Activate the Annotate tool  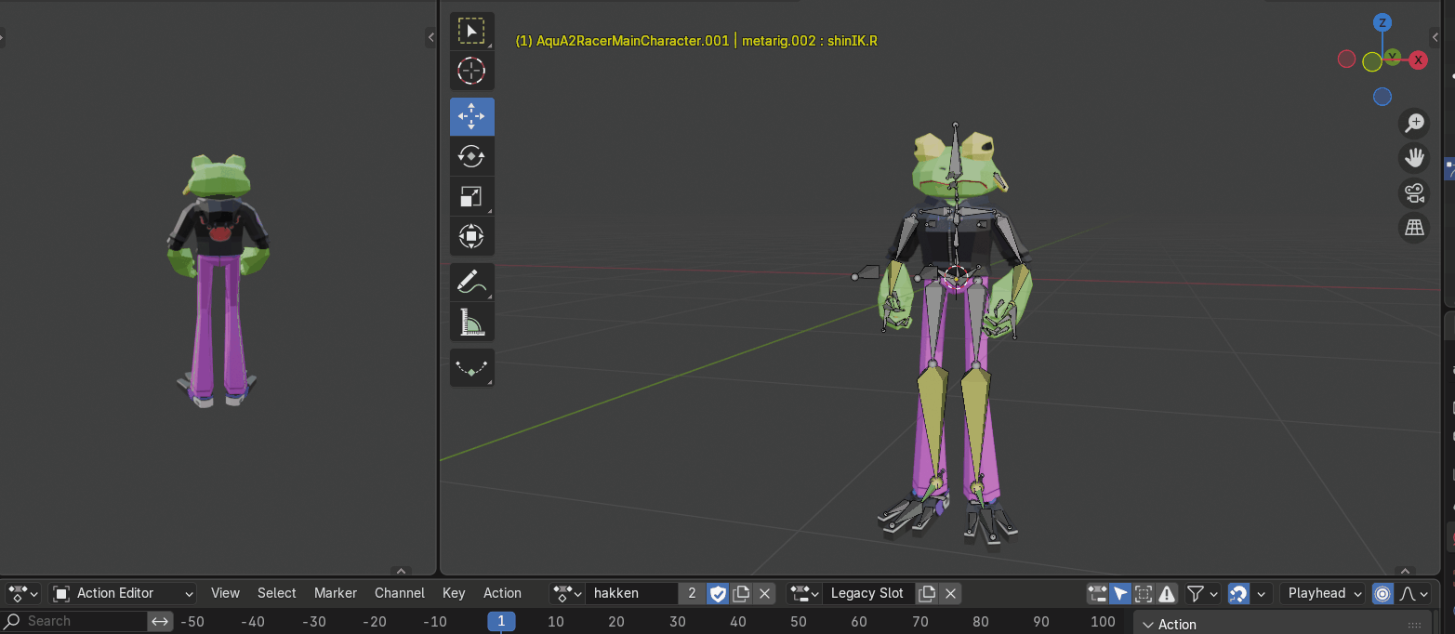pos(472,282)
